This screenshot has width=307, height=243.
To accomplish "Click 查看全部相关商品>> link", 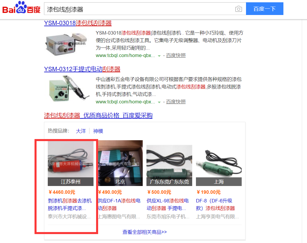I will click(x=144, y=232).
